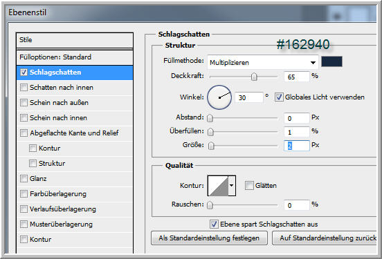
Task: Expand the Kontur curve picker arrow
Action: (232, 186)
